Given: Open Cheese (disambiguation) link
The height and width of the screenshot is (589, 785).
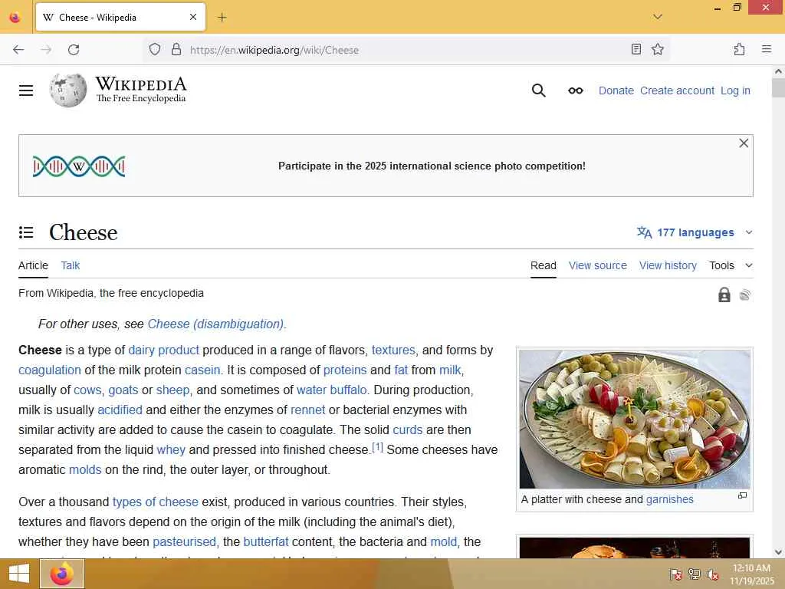Looking at the screenshot, I should point(215,324).
